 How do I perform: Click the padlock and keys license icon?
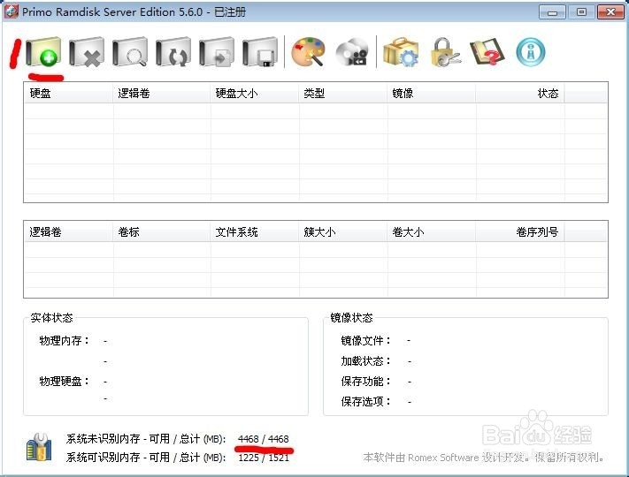[445, 51]
